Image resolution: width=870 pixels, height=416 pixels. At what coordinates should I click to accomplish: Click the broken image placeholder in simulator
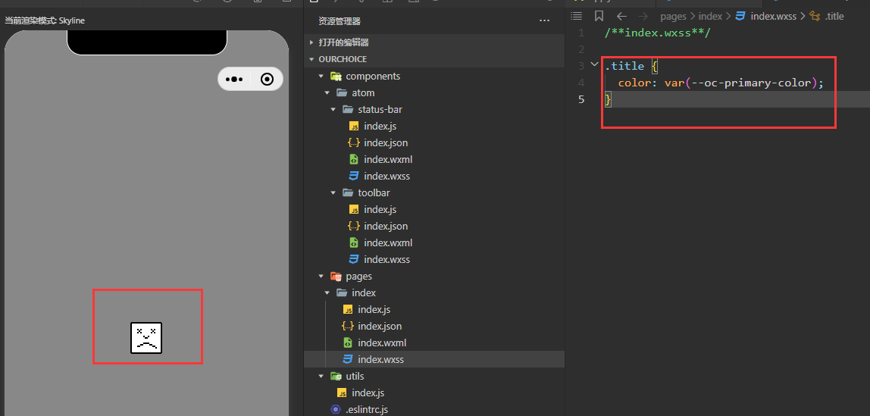point(146,337)
